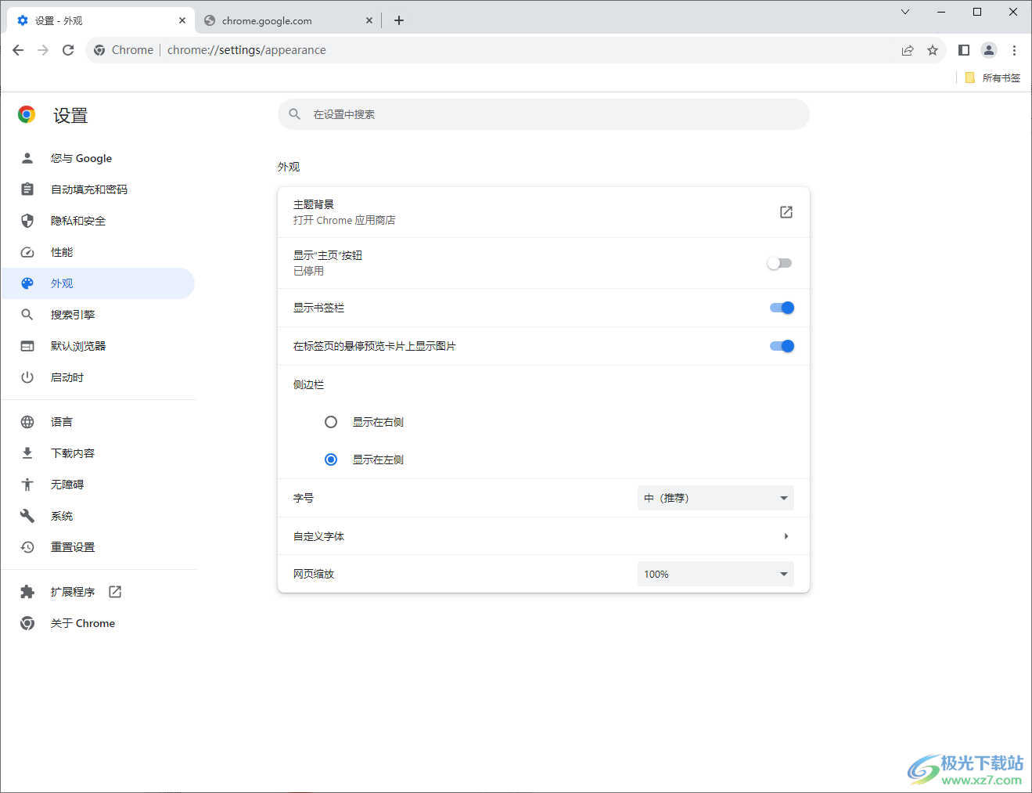Viewport: 1032px width, 793px height.
Task: Click the forward navigation arrow
Action: [43, 50]
